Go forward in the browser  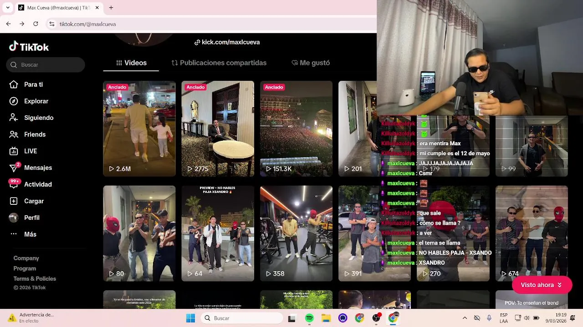pos(22,24)
